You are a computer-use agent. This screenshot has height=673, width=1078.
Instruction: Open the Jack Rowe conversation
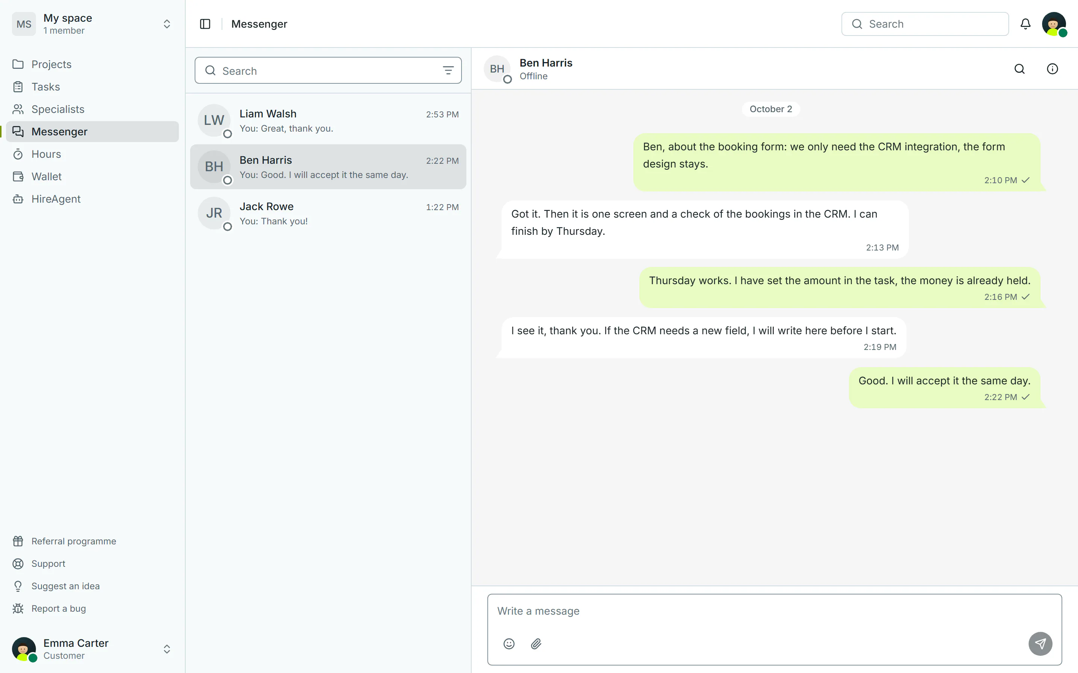coord(328,213)
